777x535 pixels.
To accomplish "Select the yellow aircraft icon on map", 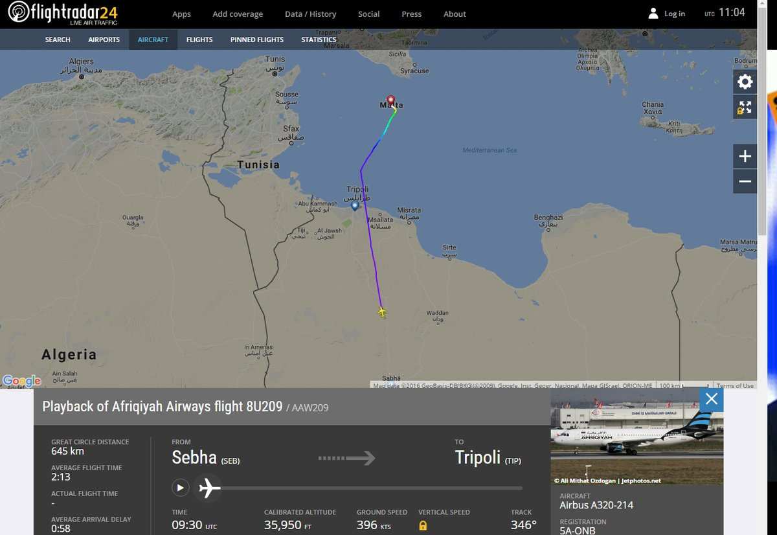I will pos(382,312).
